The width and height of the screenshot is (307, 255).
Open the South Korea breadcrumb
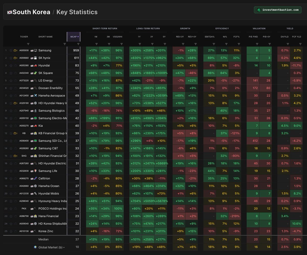[31, 12]
